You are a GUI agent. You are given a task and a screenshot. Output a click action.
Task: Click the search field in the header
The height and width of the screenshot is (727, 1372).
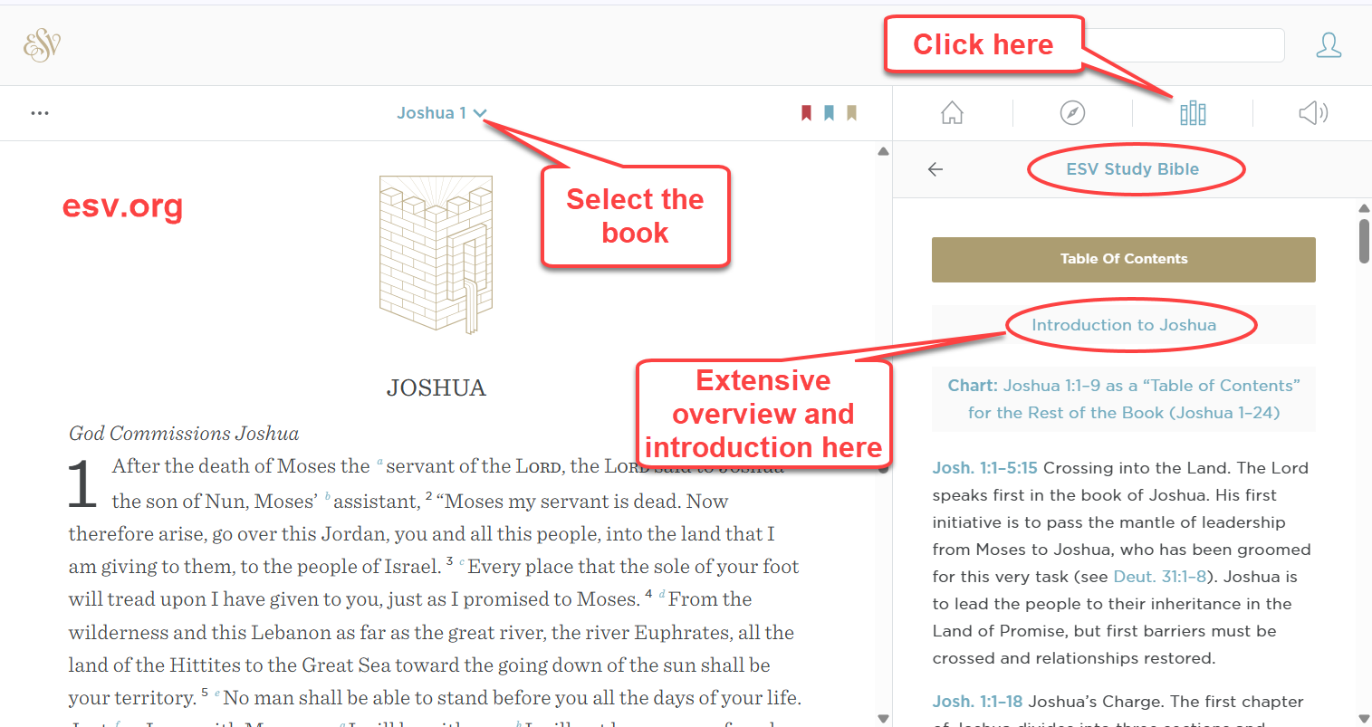click(x=1182, y=45)
